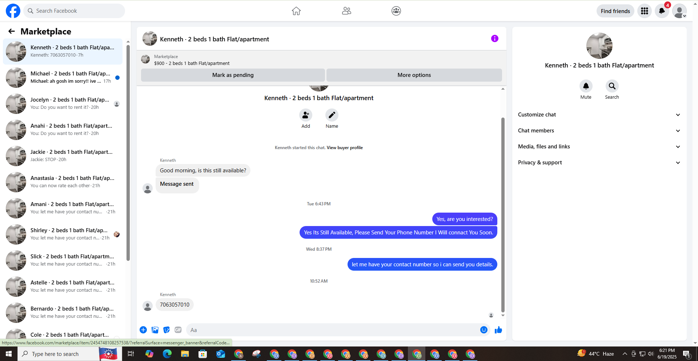Expand the Privacy & support section
This screenshot has width=698, height=361.
[x=599, y=163]
